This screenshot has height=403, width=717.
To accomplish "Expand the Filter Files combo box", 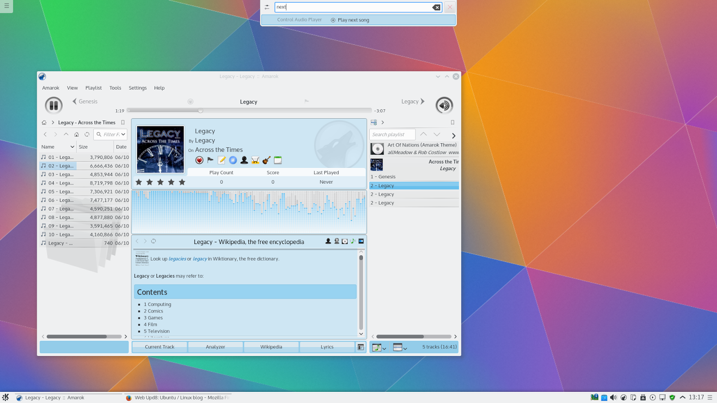I will pos(124,134).
